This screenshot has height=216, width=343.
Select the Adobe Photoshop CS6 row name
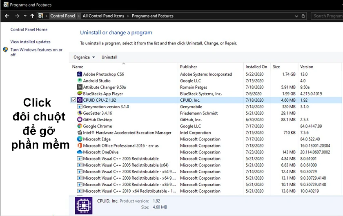[103, 74]
